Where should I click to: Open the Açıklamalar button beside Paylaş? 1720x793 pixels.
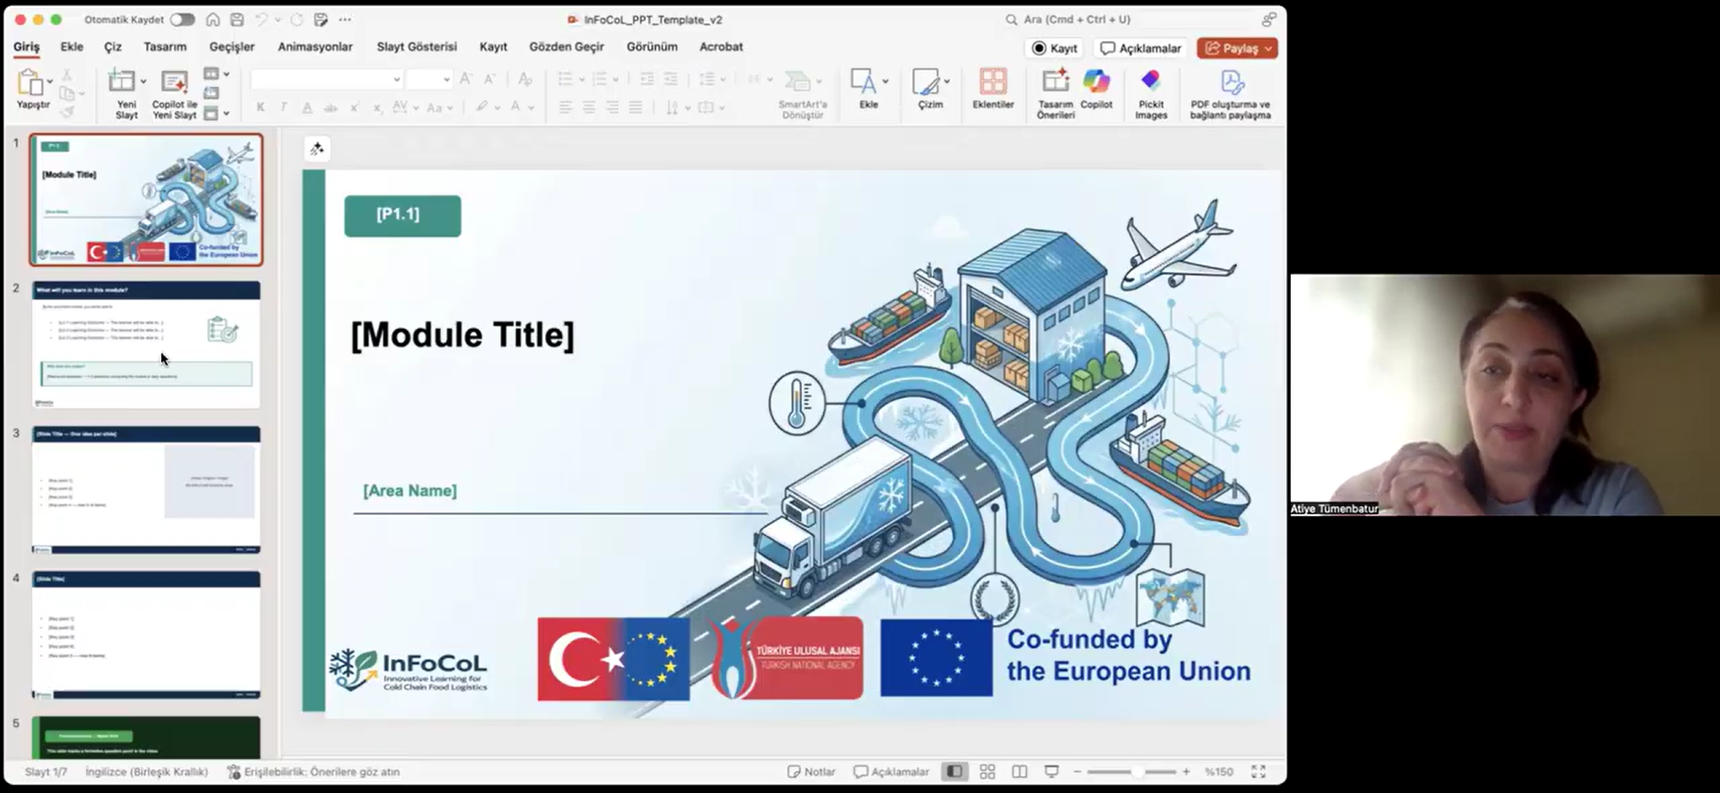(x=1141, y=48)
